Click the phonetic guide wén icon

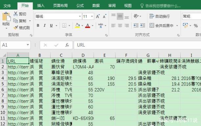tap(101, 26)
